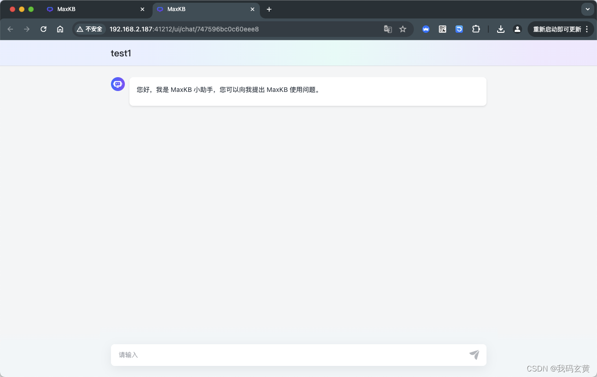Bookmark this page with star icon
Image resolution: width=597 pixels, height=377 pixels.
click(x=403, y=29)
